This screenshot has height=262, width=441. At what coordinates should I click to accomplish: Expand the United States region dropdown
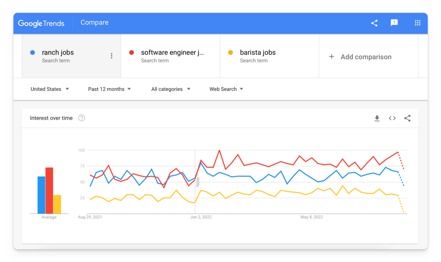(50, 89)
